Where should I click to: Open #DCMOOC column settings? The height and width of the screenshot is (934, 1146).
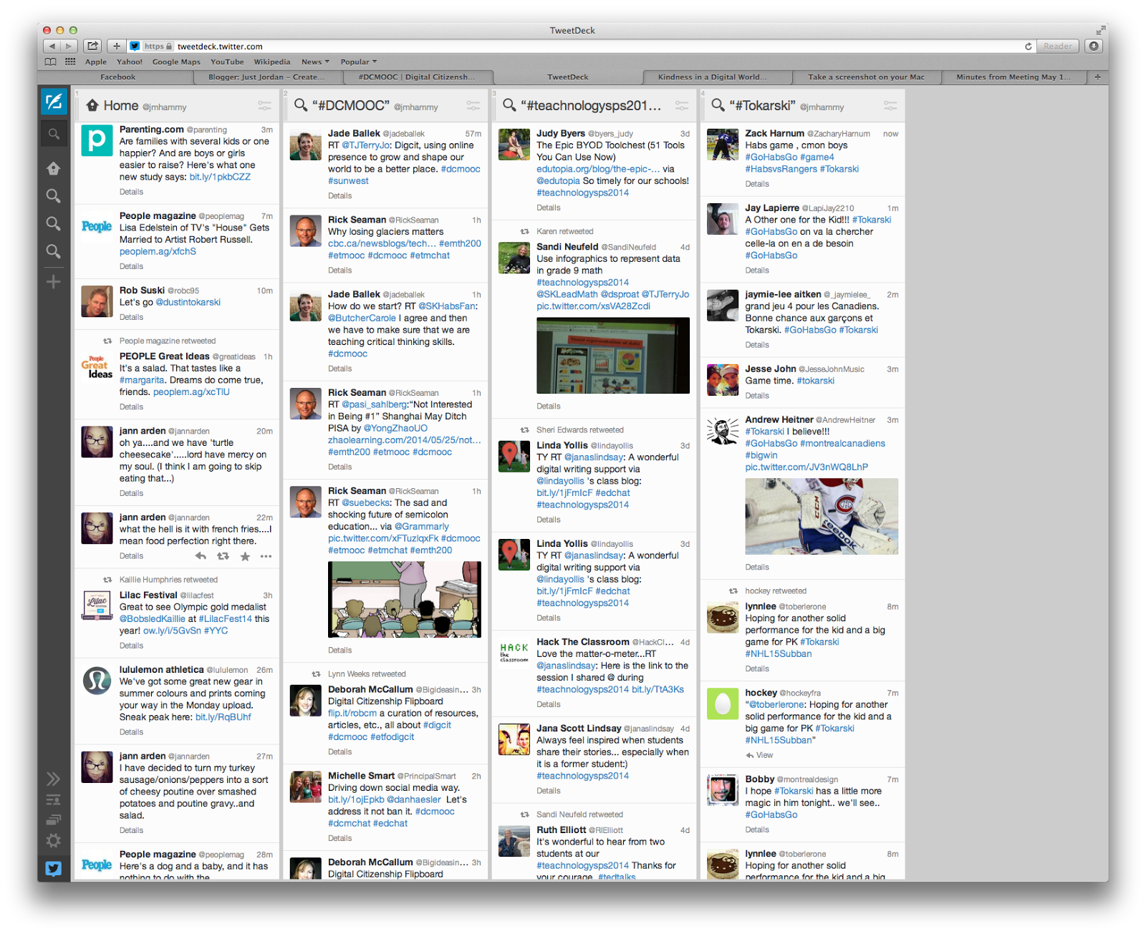click(473, 106)
